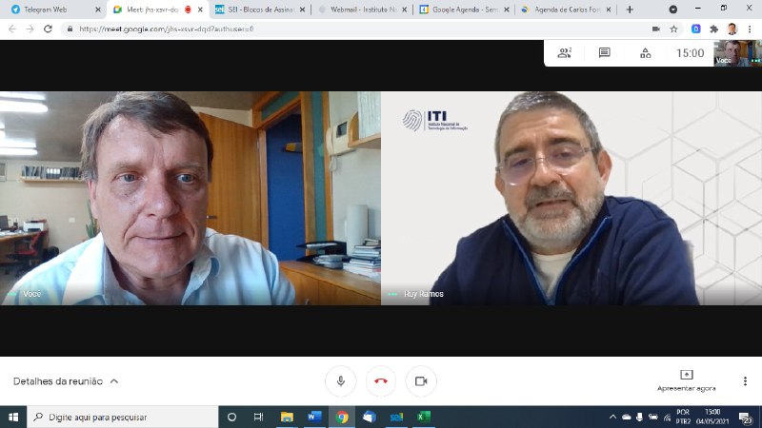Open Cortana circle icon in taskbar

tap(231, 417)
